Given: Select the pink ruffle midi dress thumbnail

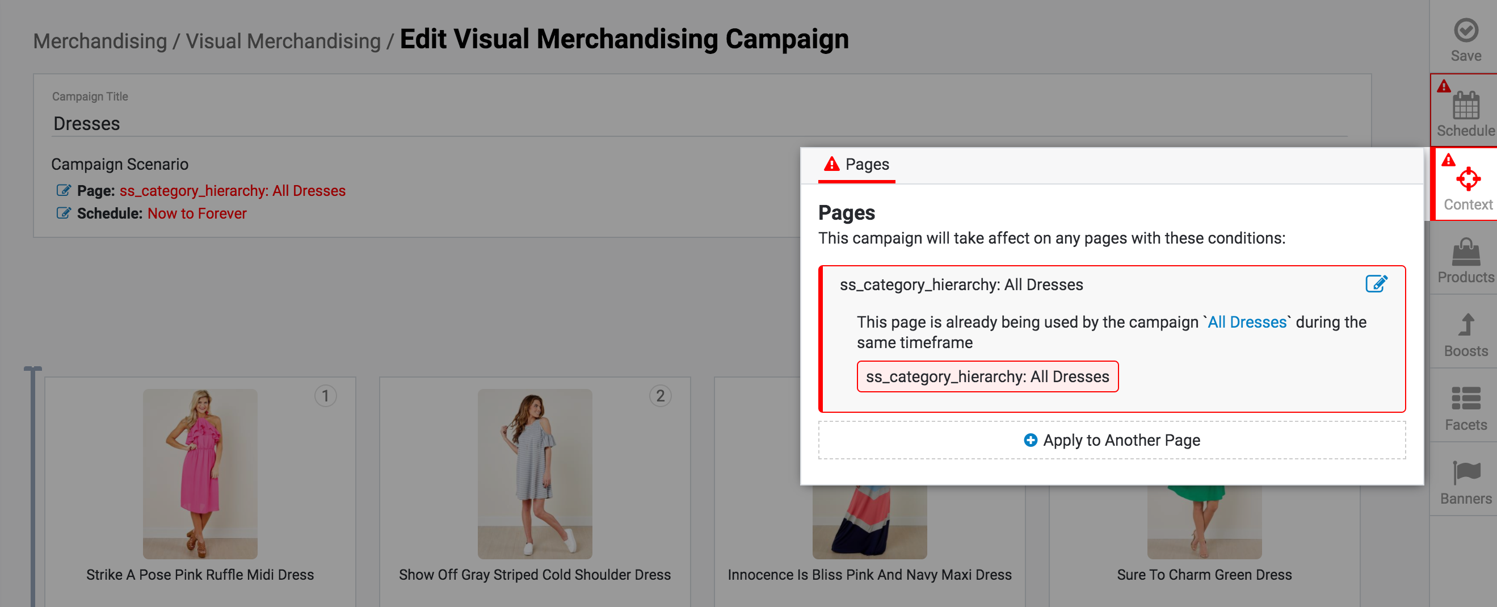Looking at the screenshot, I should point(200,473).
